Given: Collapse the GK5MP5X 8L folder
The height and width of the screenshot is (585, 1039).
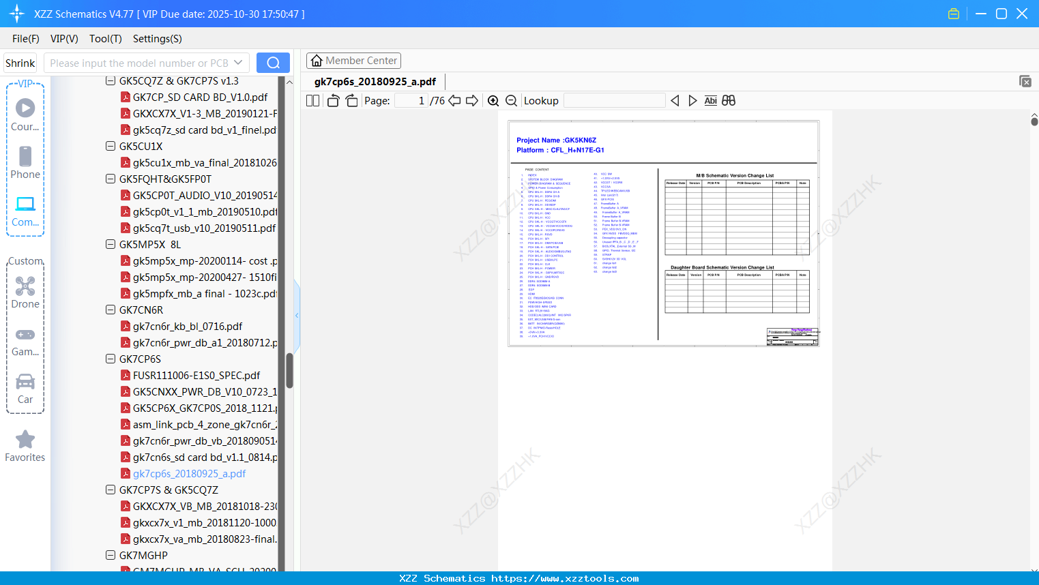Looking at the screenshot, I should (111, 244).
